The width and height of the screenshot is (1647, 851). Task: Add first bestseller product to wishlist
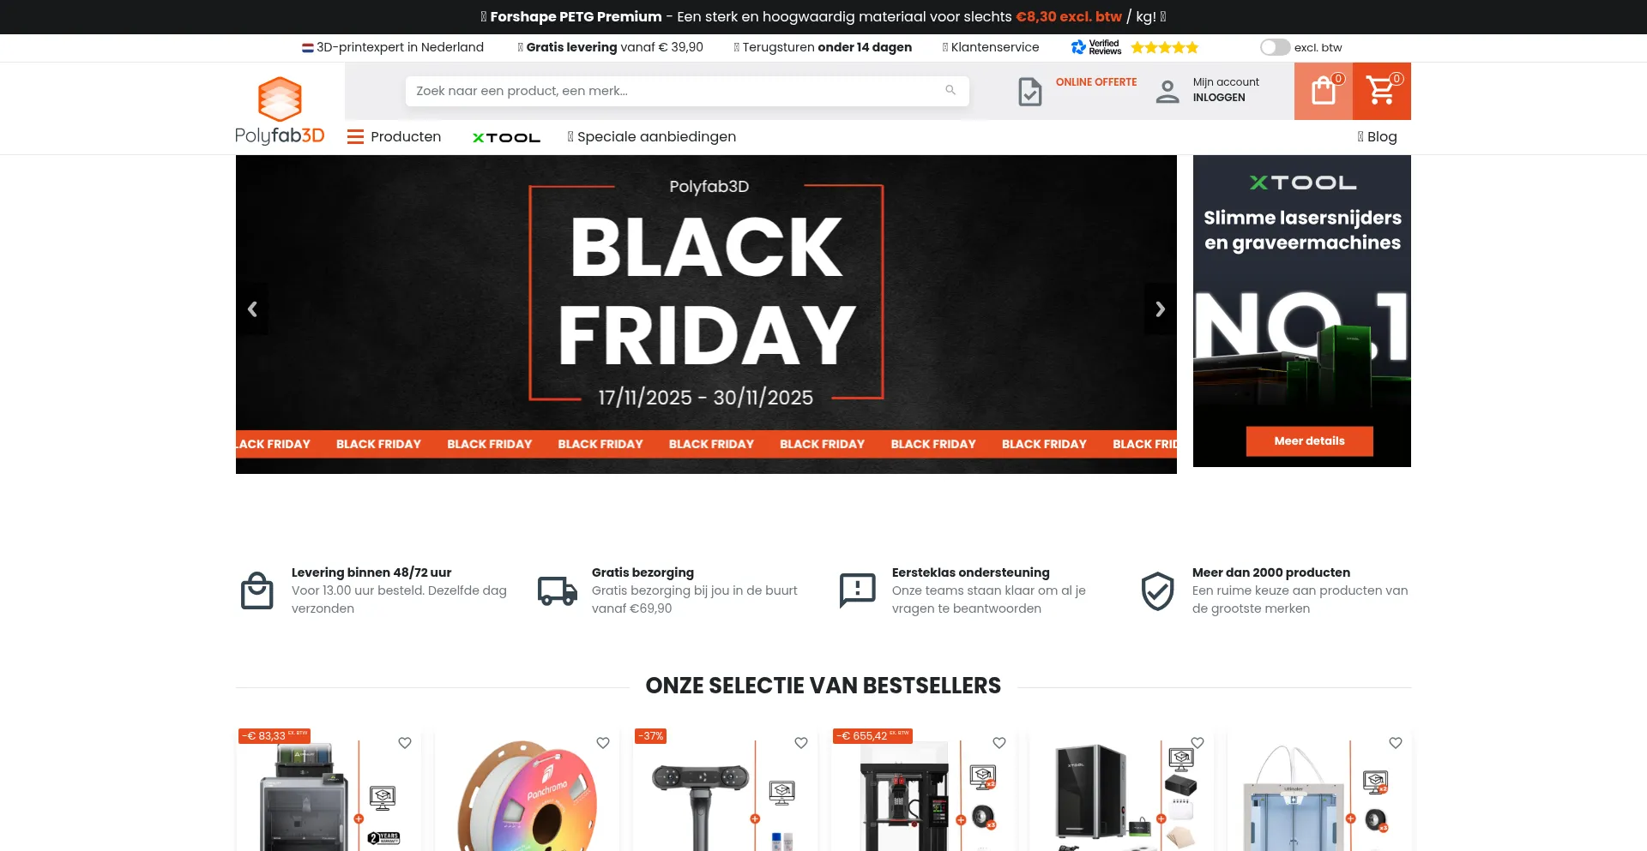click(405, 743)
